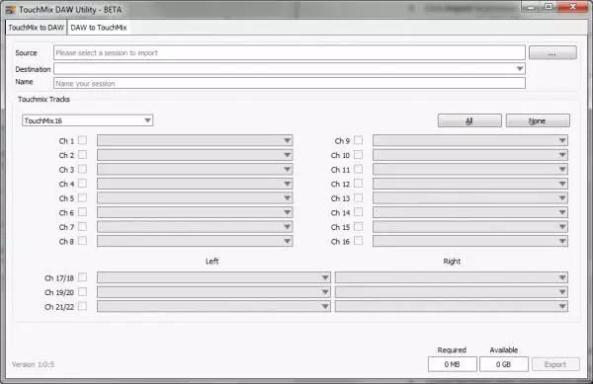
Task: Select the TouchMix to DAW tab
Action: 37,28
